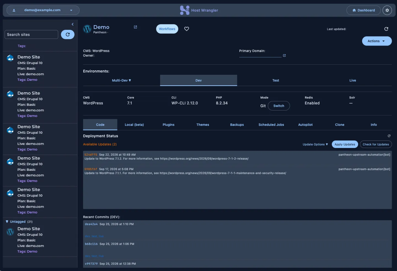Collapse the Untagged sites group
This screenshot has width=397, height=271.
(x=19, y=222)
